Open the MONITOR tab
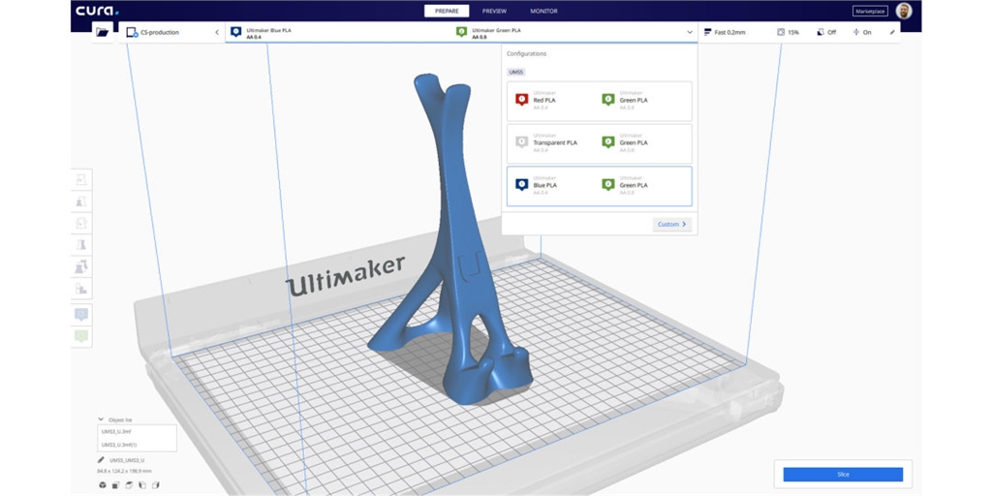Viewport: 992px width, 496px height. (x=543, y=11)
